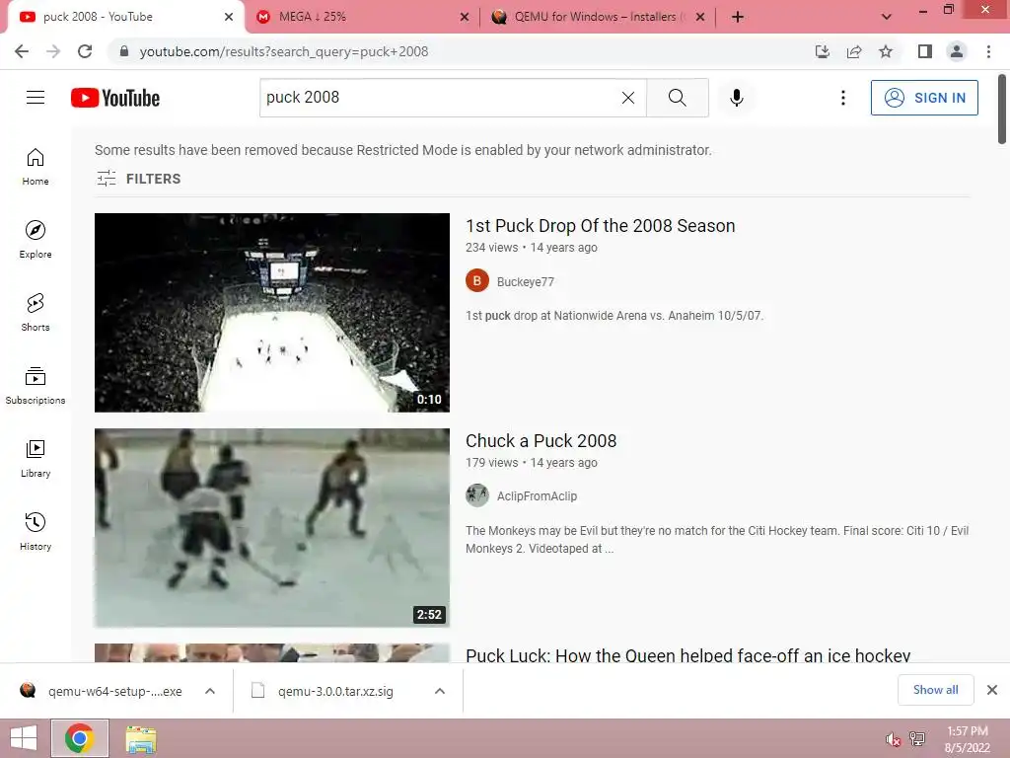Expand the FILTERS options

[139, 179]
